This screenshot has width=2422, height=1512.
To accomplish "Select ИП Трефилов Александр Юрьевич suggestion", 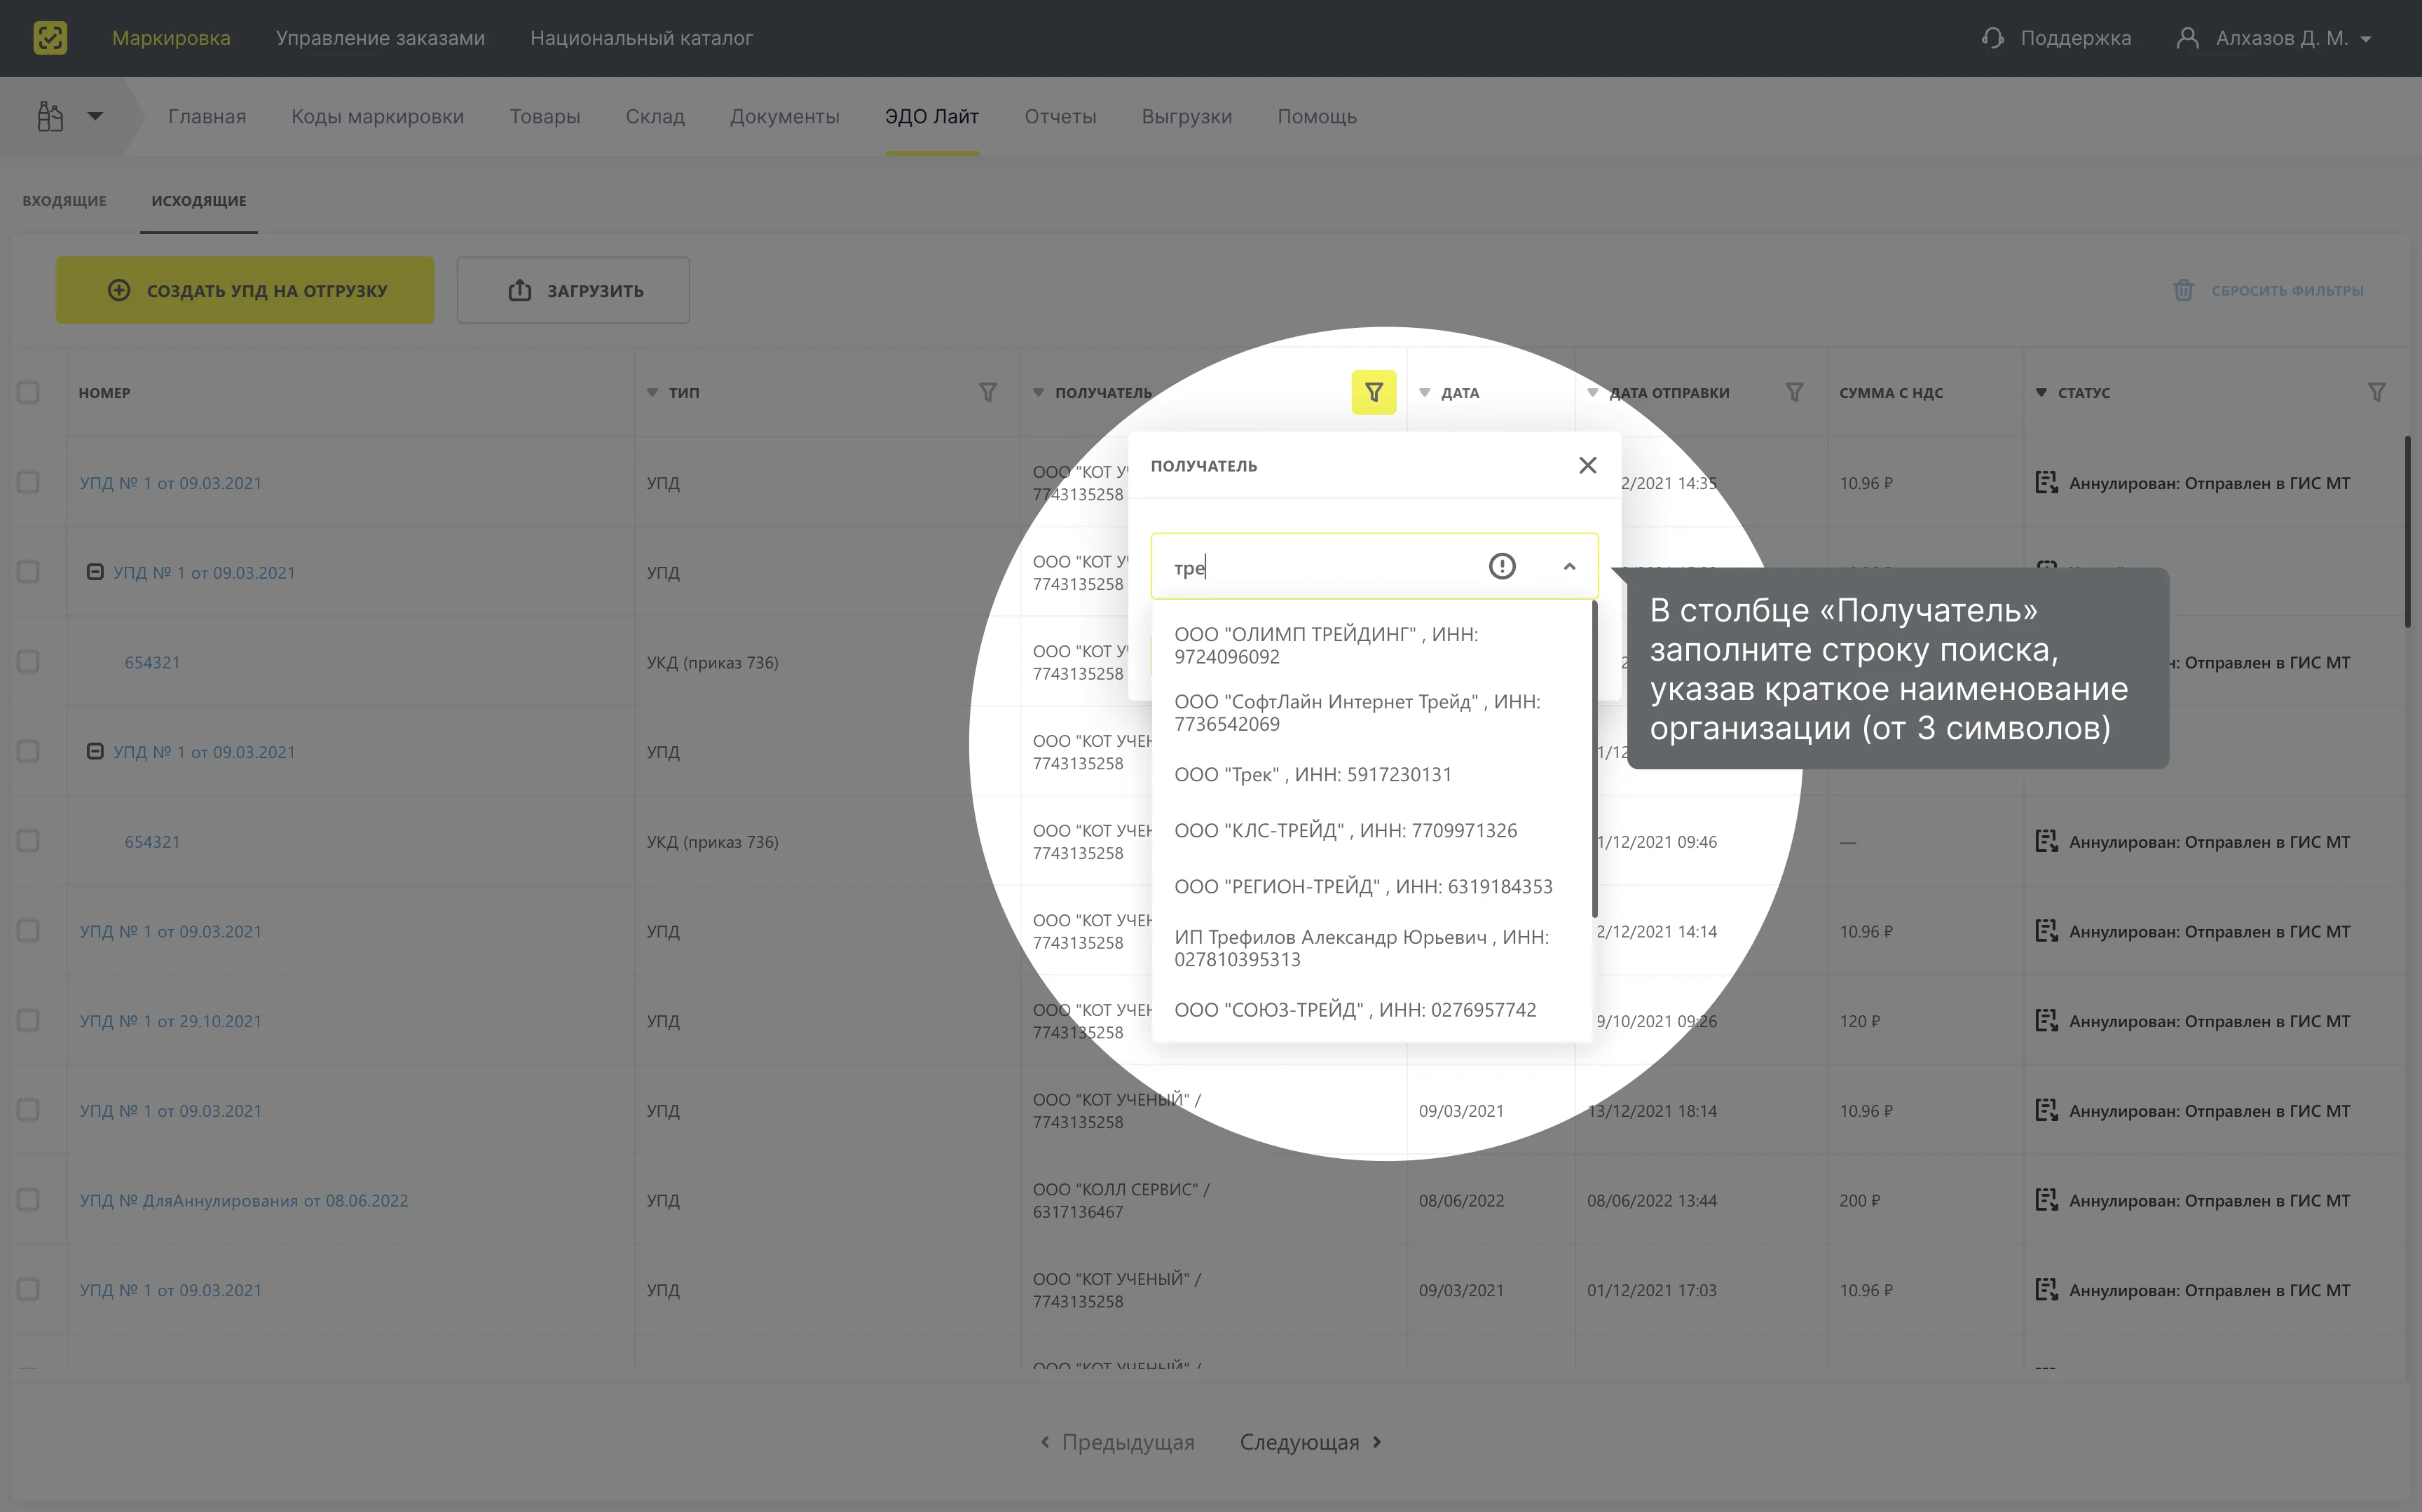I will click(x=1371, y=948).
